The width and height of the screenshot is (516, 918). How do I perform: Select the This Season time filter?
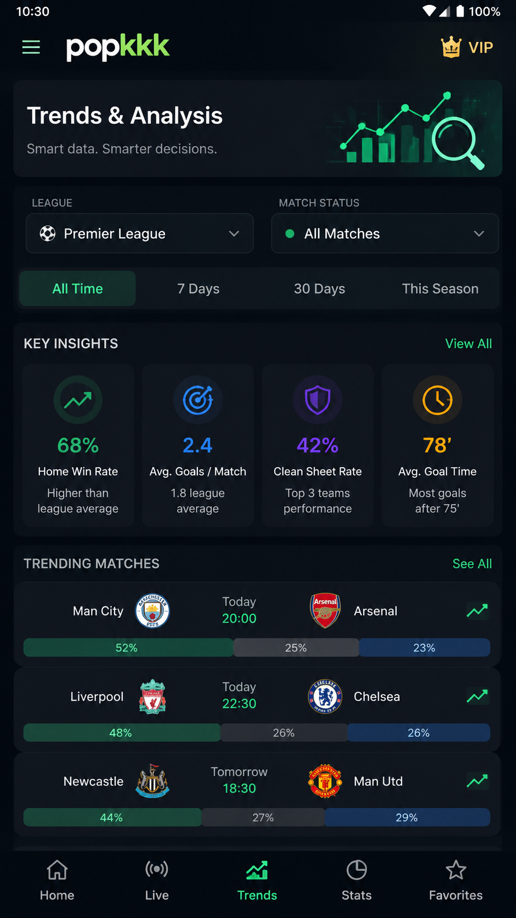440,289
